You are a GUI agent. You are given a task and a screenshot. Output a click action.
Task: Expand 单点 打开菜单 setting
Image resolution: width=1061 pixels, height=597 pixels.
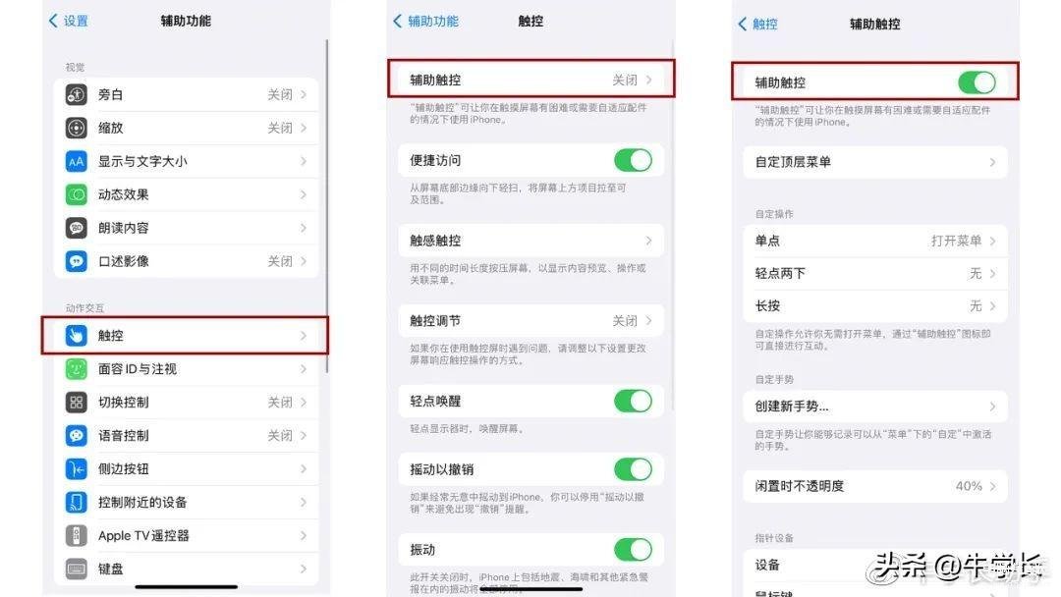coord(875,241)
